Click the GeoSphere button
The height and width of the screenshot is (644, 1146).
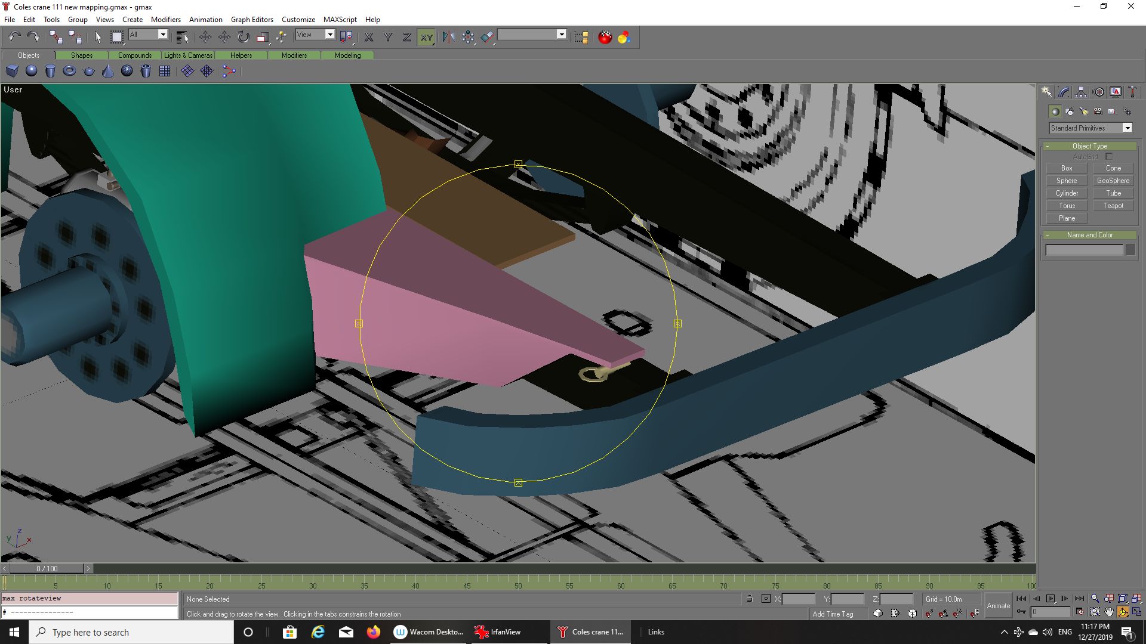[1113, 181]
